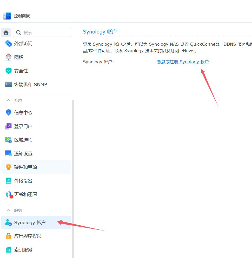Click the 区域选项 map icon

pyautogui.click(x=9, y=140)
